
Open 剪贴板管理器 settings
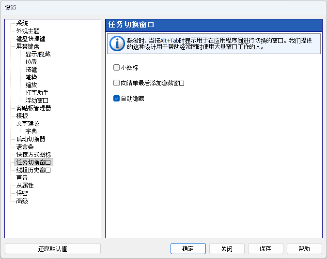tap(33, 108)
